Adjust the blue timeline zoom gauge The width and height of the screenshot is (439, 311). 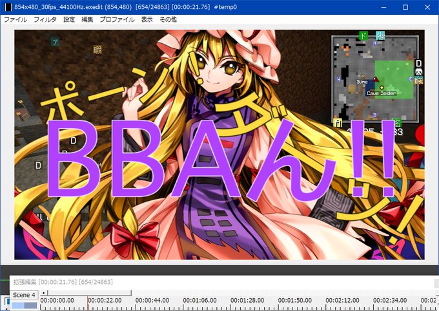pyautogui.click(x=24, y=305)
